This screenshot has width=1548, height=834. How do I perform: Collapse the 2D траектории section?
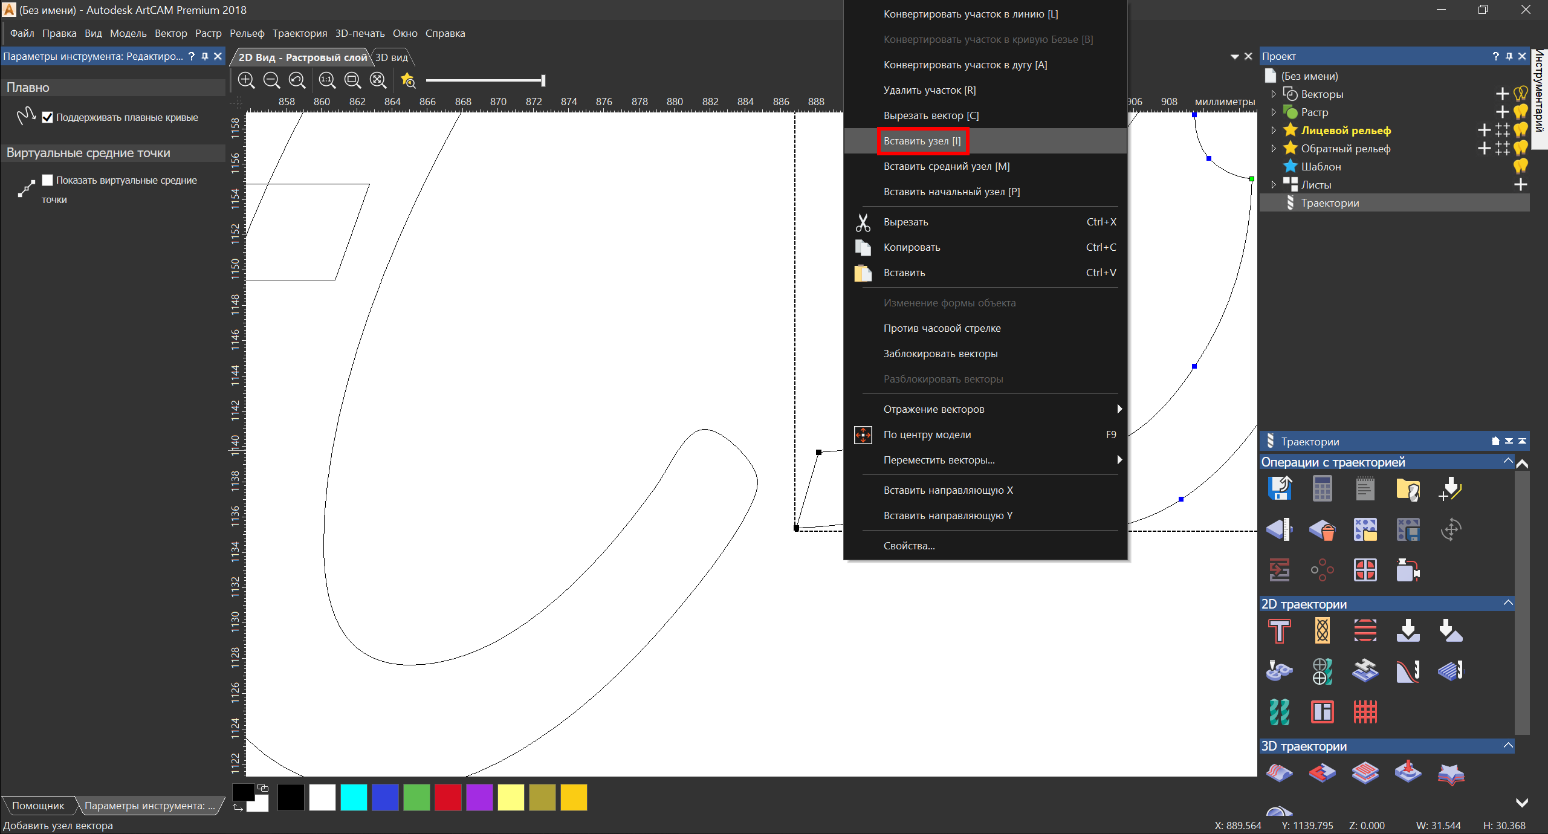1508,603
